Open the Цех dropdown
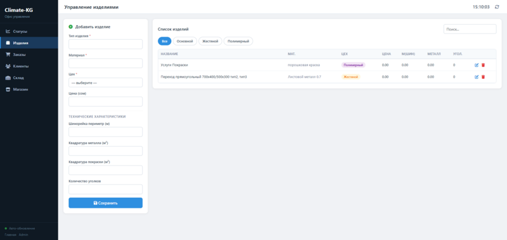 coord(105,83)
